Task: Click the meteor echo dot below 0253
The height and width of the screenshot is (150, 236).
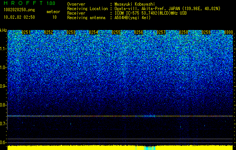Action: [x=71, y=124]
